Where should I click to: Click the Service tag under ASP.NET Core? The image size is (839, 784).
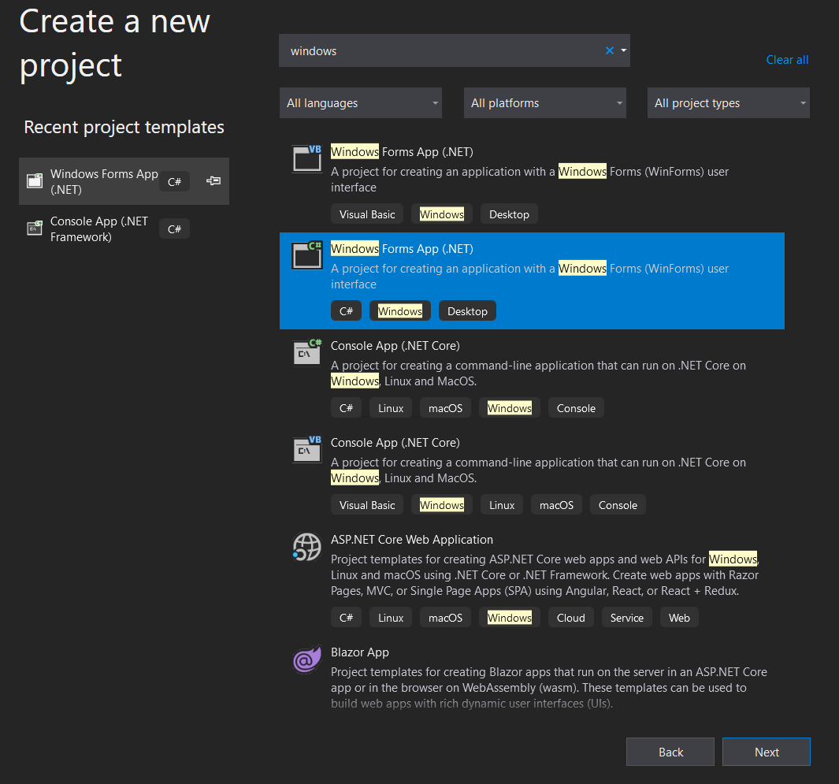tap(627, 618)
